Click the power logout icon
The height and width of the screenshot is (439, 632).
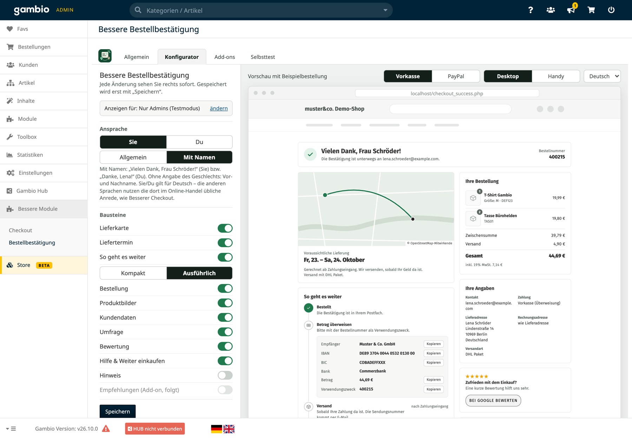pyautogui.click(x=611, y=10)
